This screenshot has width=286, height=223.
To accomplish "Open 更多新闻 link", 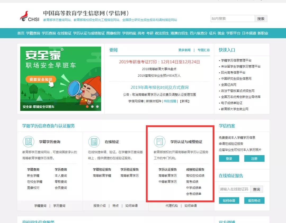I will point(184,50).
